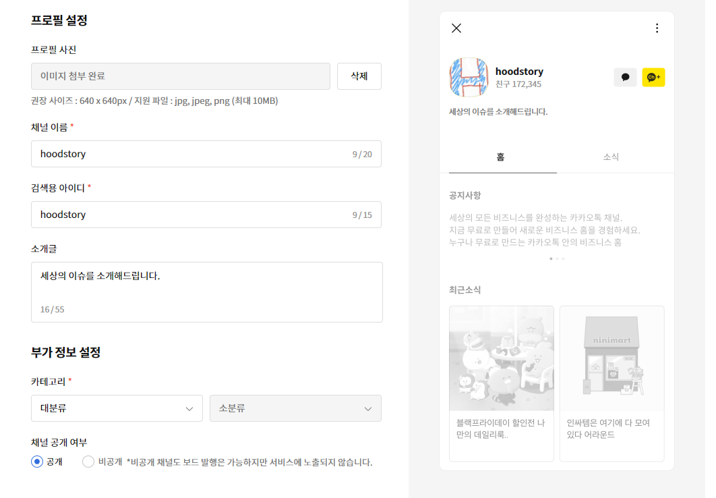Focus the 검색용 아이디 input field
The width and height of the screenshot is (716, 498).
click(x=206, y=215)
